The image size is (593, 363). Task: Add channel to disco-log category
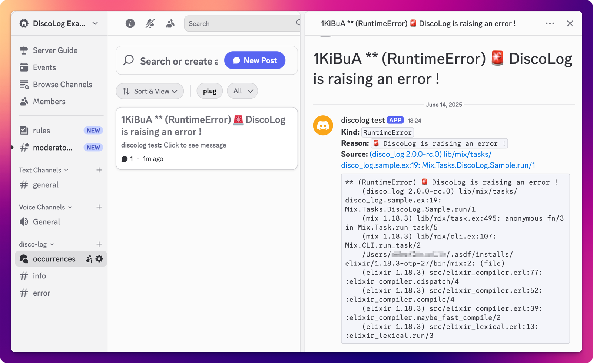[x=99, y=244]
